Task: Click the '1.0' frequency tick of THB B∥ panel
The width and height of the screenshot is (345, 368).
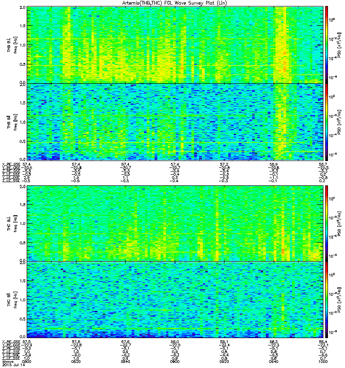Action: click(x=23, y=122)
